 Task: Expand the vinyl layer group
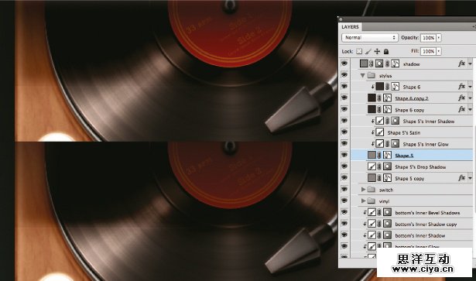pos(363,200)
